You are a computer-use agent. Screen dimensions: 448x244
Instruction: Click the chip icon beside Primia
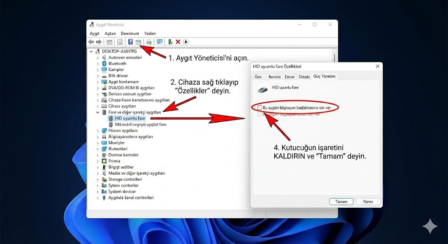click(104, 161)
